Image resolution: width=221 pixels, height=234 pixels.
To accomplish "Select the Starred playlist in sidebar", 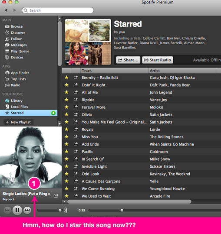I will coord(29,113).
